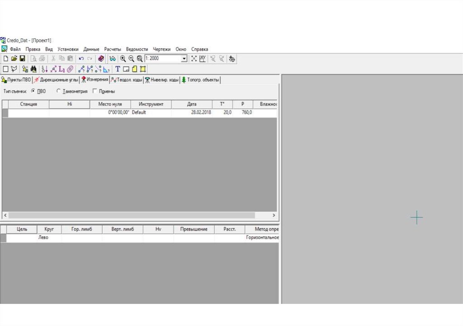Open the Ведомости menu
The width and height of the screenshot is (463, 326).
[x=137, y=49]
